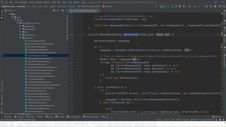Collapse all icon in Project panel header
This screenshot has width=226, height=127.
click(x=58, y=11)
